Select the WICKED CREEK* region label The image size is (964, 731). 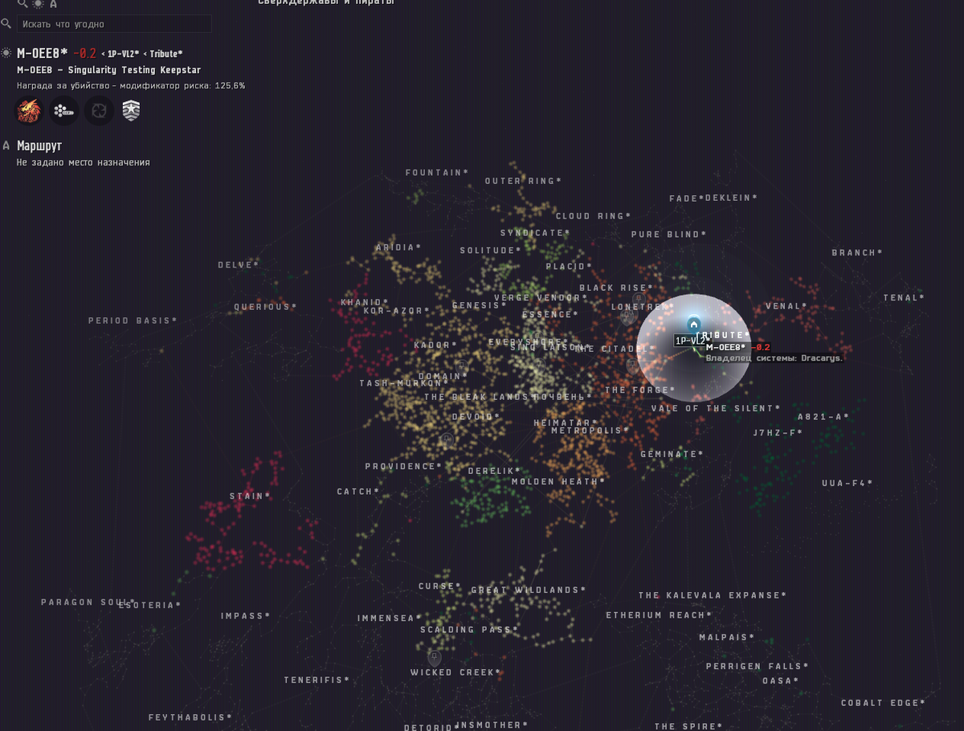456,673
